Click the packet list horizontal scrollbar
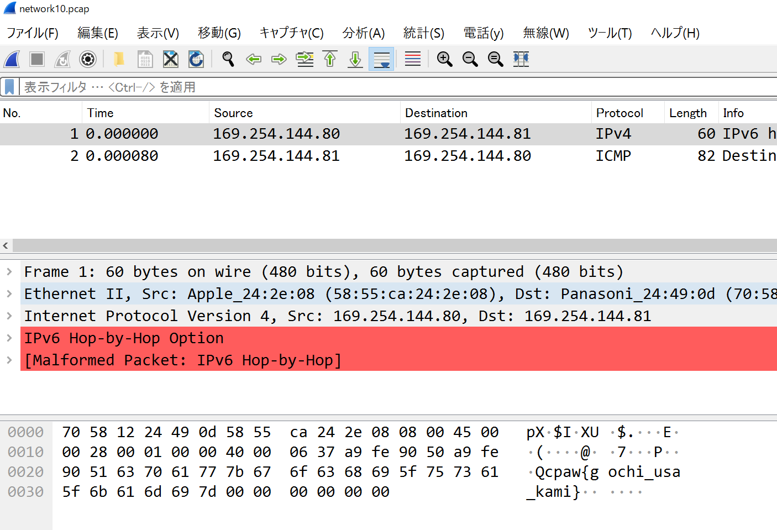Viewport: 777px width, 530px height. point(395,245)
